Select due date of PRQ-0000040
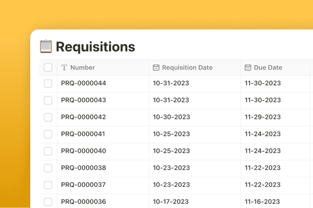Image resolution: width=313 pixels, height=208 pixels. coord(263,151)
